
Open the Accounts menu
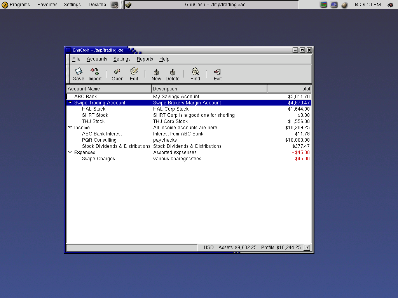[x=97, y=59]
